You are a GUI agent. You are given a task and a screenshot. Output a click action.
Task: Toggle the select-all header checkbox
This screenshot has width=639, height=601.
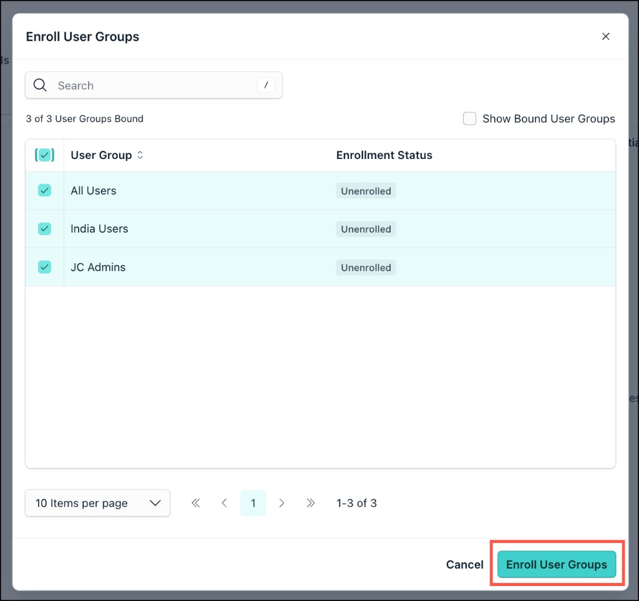click(44, 155)
